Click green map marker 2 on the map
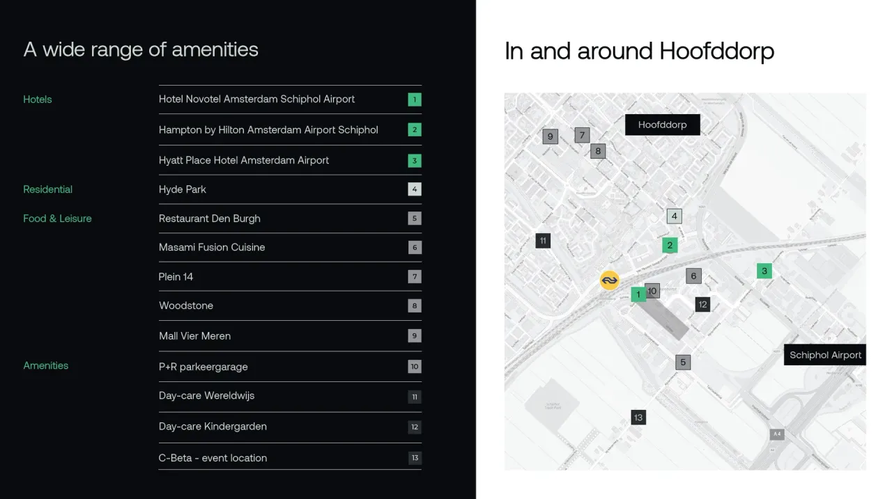The image size is (892, 499). click(x=670, y=245)
